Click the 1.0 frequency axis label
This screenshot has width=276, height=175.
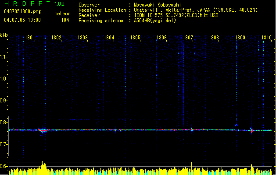click(4, 79)
